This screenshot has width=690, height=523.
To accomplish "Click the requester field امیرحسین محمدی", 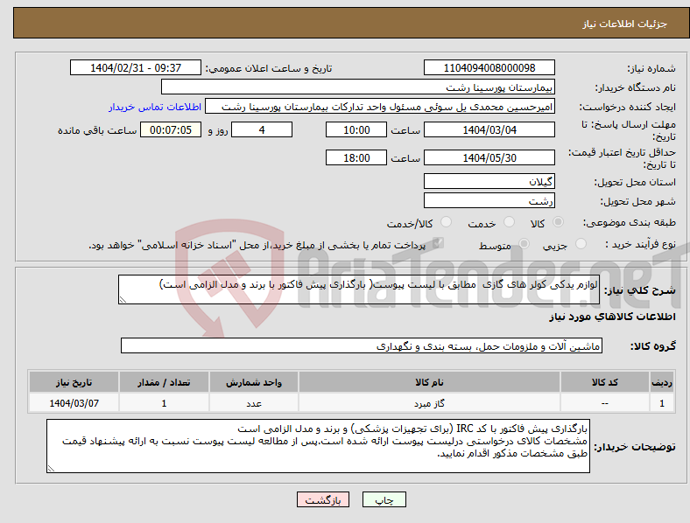I will tap(380, 107).
